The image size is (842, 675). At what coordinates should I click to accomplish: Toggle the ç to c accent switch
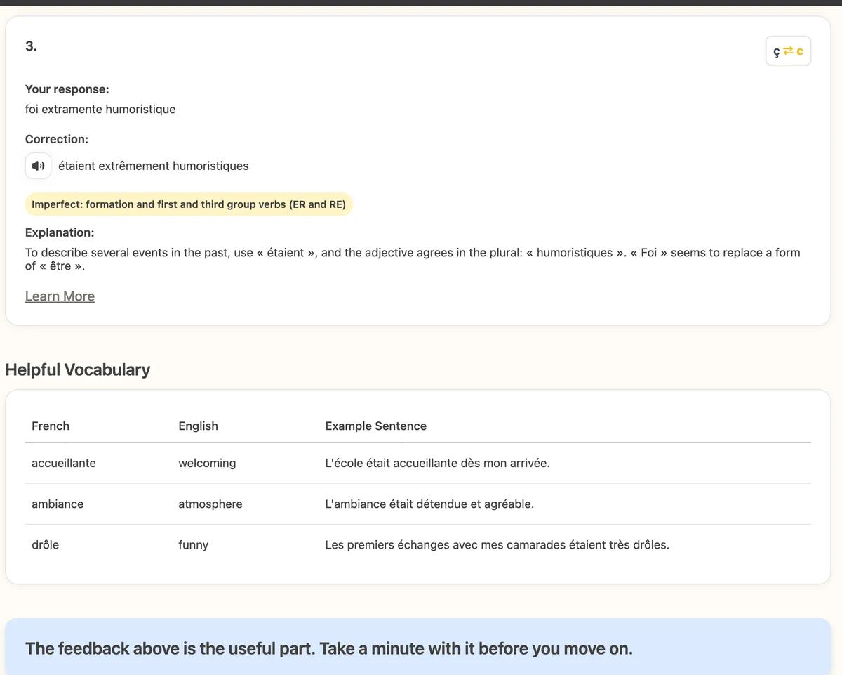pos(788,51)
